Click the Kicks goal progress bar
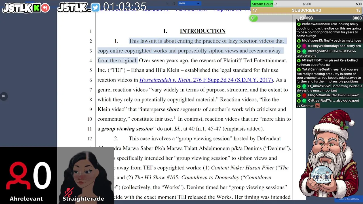363x204 pixels. (x=307, y=18)
